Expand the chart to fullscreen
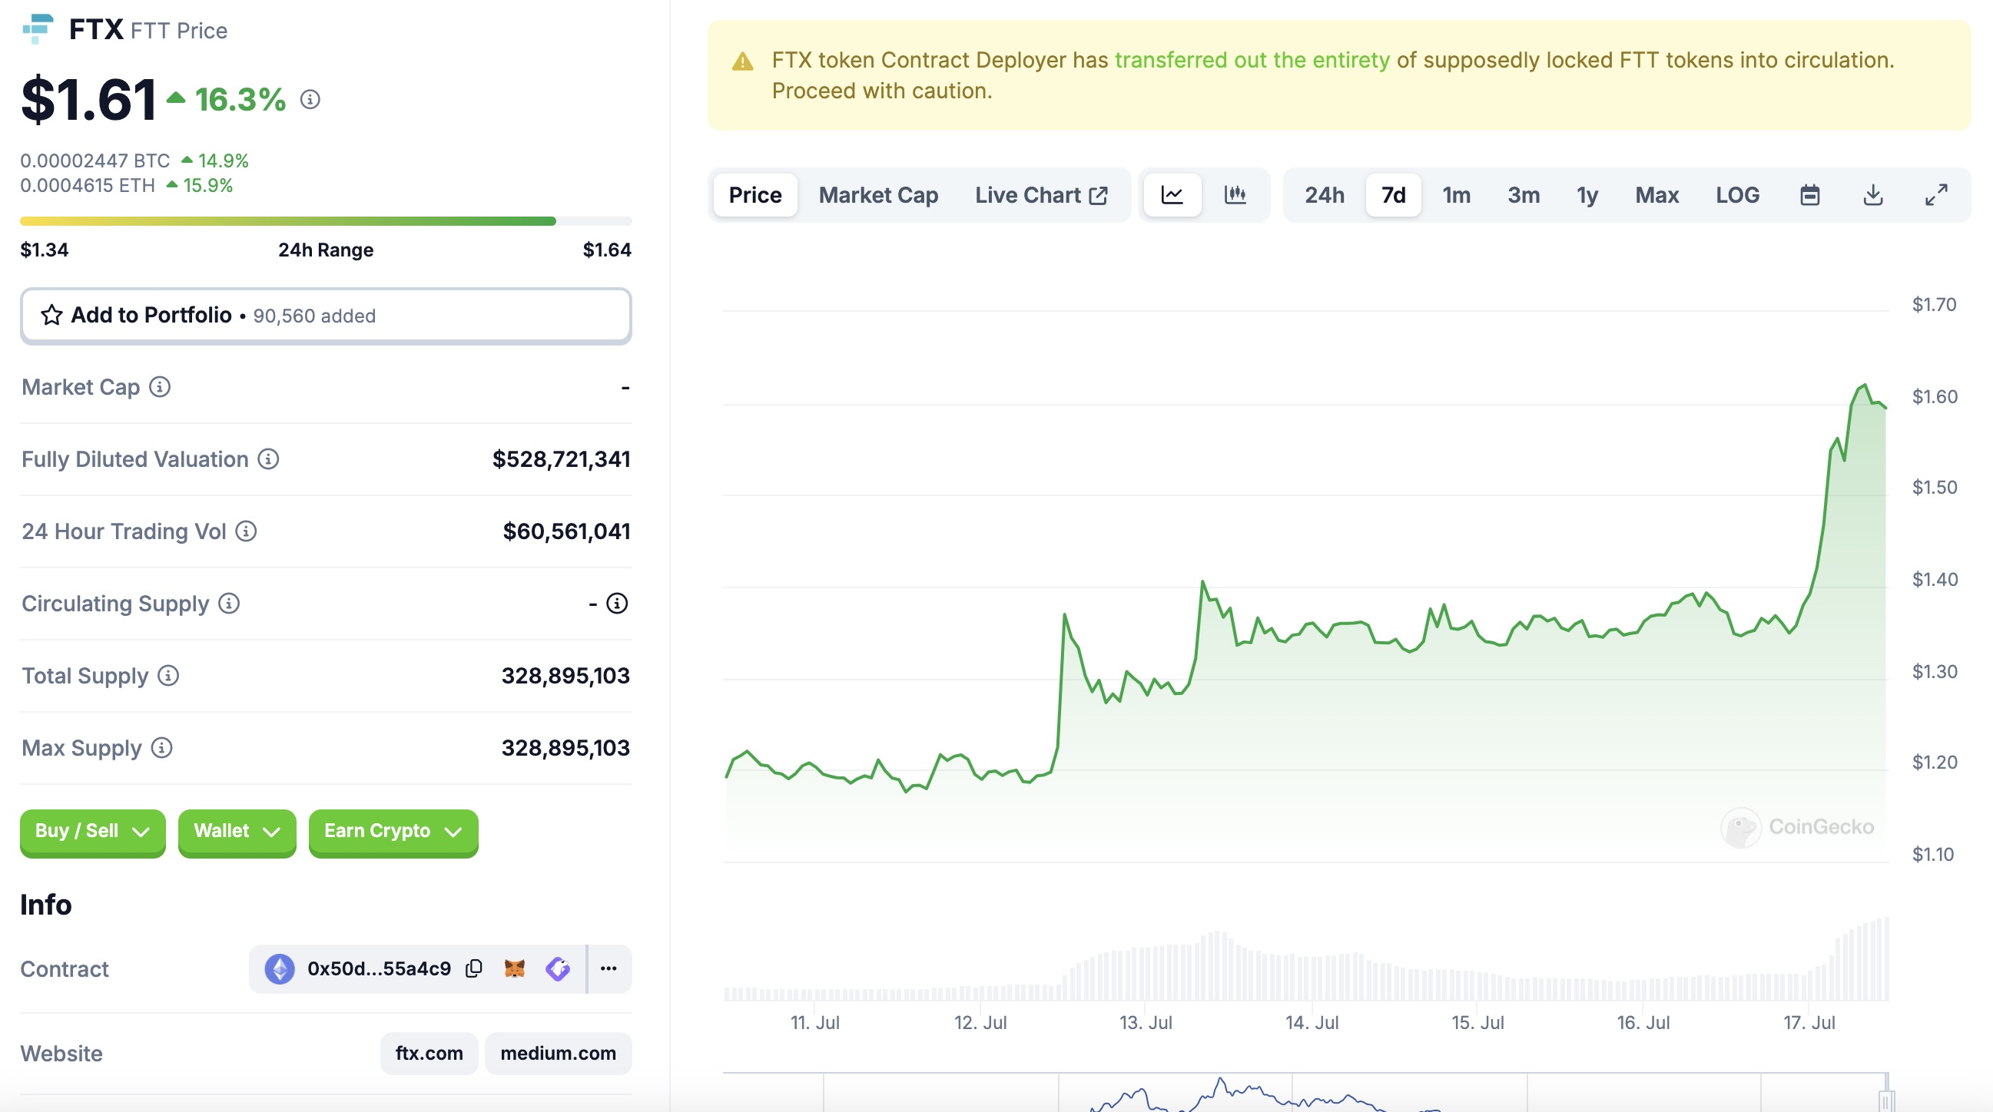1993x1112 pixels. 1935,195
